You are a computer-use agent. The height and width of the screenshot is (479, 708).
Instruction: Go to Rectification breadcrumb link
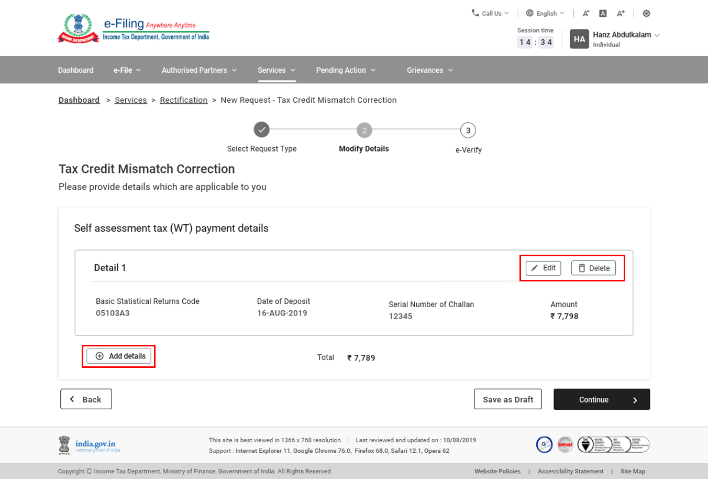pos(183,100)
